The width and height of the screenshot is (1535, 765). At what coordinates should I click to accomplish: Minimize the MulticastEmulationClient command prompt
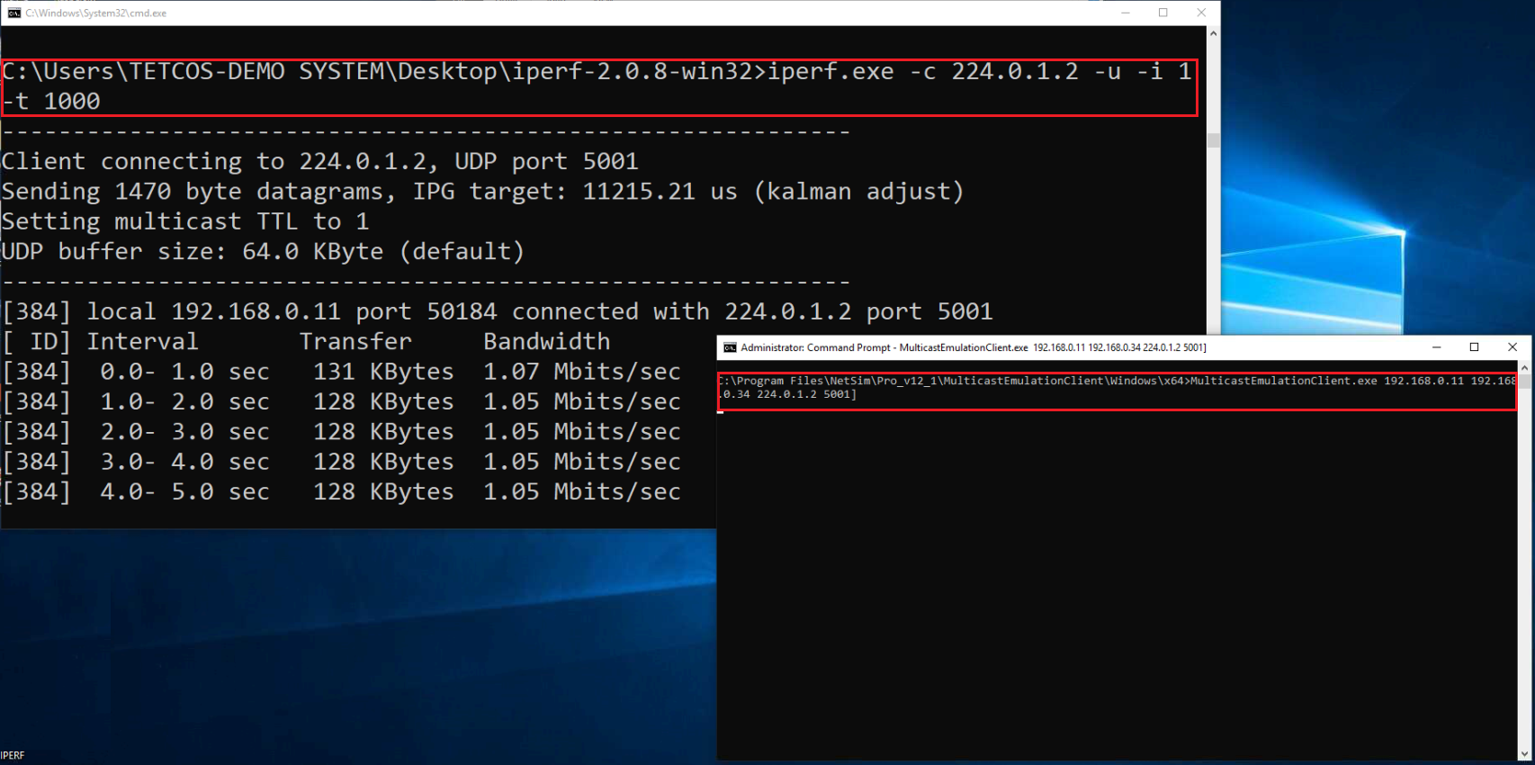pyautogui.click(x=1437, y=347)
